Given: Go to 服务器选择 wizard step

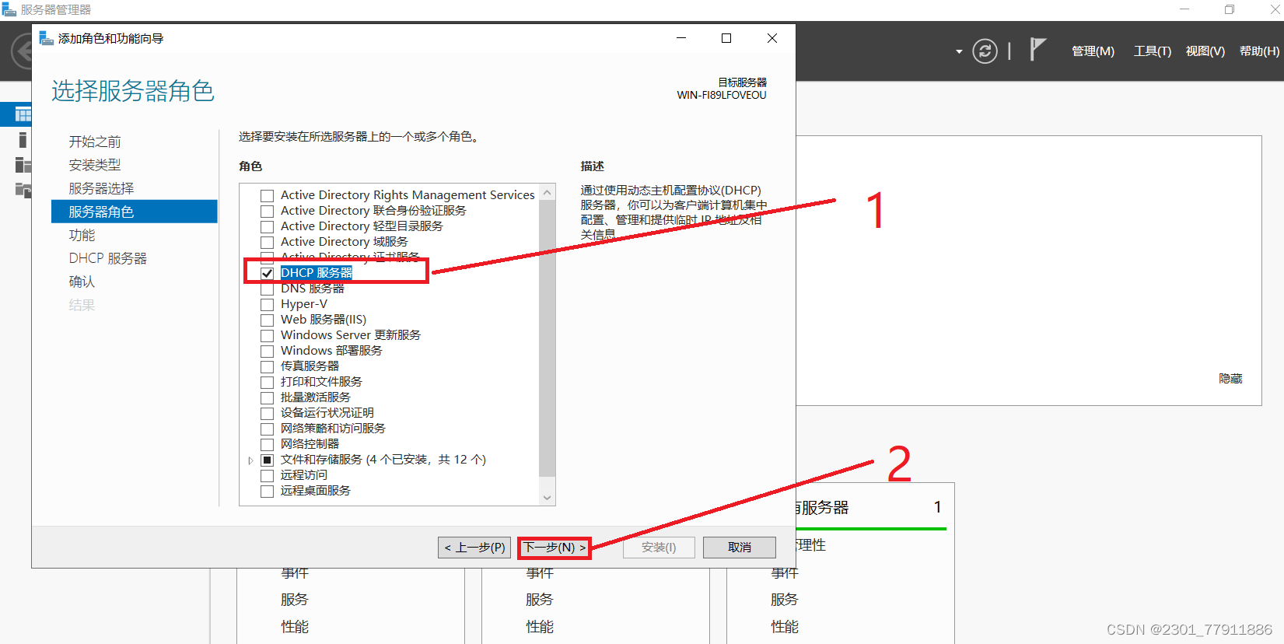Looking at the screenshot, I should coord(101,188).
